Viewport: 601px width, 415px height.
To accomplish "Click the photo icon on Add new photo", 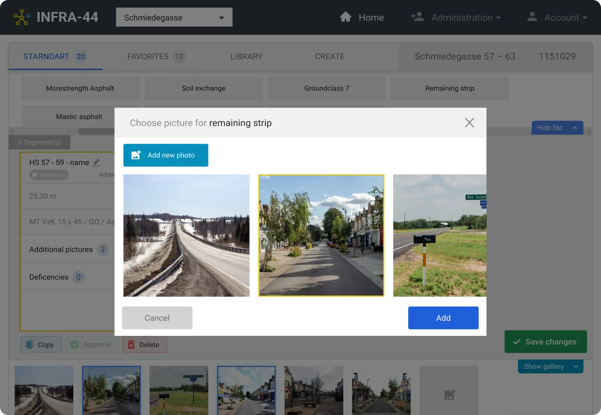I will pyautogui.click(x=136, y=155).
